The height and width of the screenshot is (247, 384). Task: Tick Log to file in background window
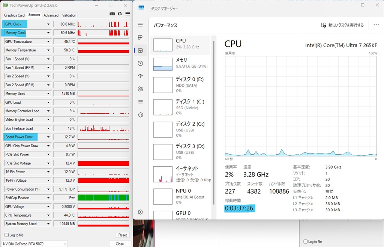[305, 242]
